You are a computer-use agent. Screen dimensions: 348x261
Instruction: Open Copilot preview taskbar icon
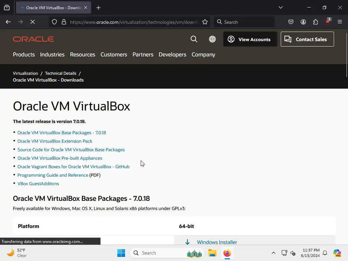(337, 253)
